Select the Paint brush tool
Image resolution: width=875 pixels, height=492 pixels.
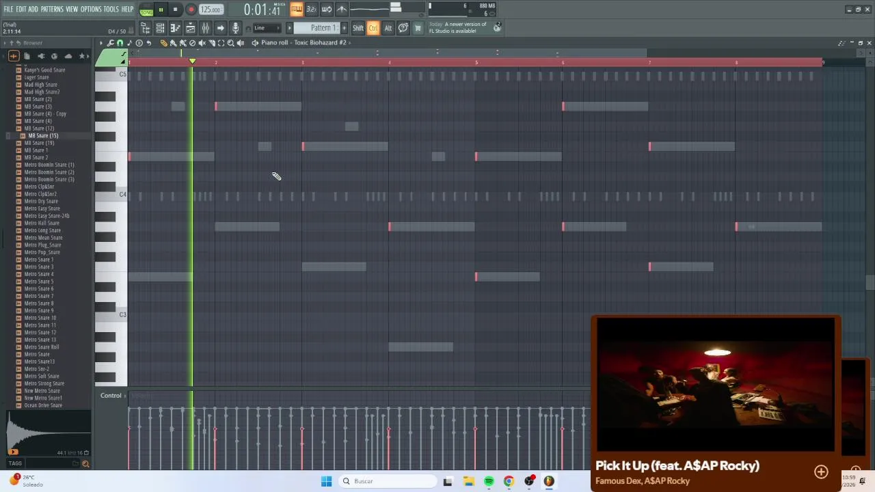(x=173, y=42)
